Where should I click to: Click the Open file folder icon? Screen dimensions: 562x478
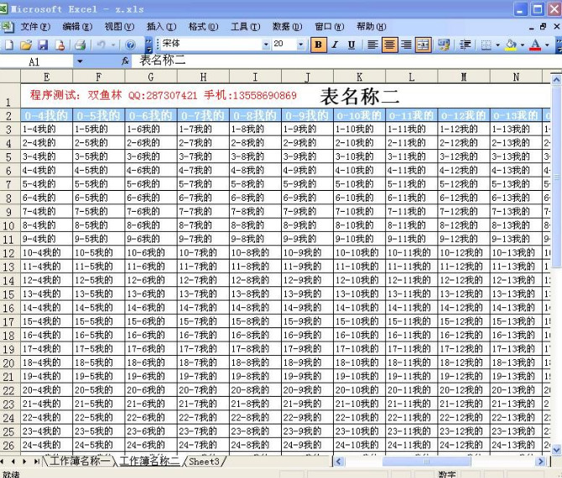click(25, 44)
